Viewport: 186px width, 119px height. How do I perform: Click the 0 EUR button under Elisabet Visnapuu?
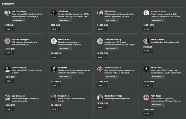(x=8, y=53)
